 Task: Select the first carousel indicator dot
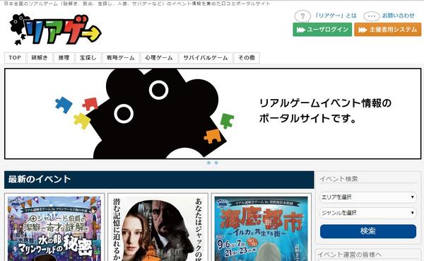[x=208, y=163]
